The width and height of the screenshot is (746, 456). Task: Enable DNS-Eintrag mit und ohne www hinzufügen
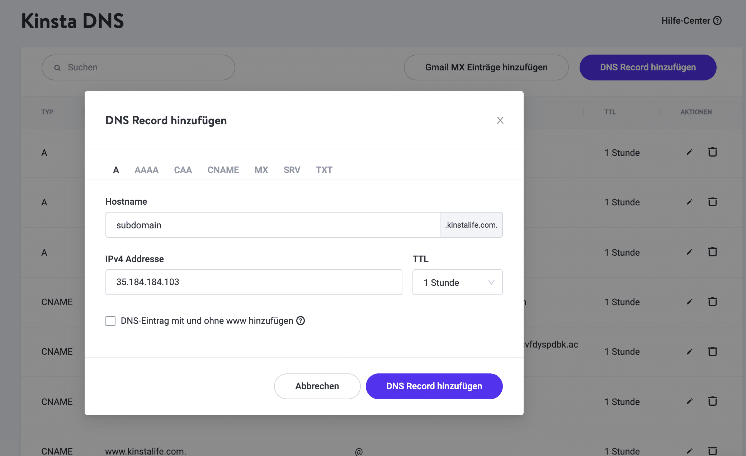[x=110, y=321]
